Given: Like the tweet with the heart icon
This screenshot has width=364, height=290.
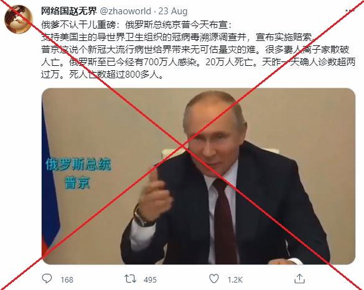Looking at the screenshot, I should (x=214, y=279).
